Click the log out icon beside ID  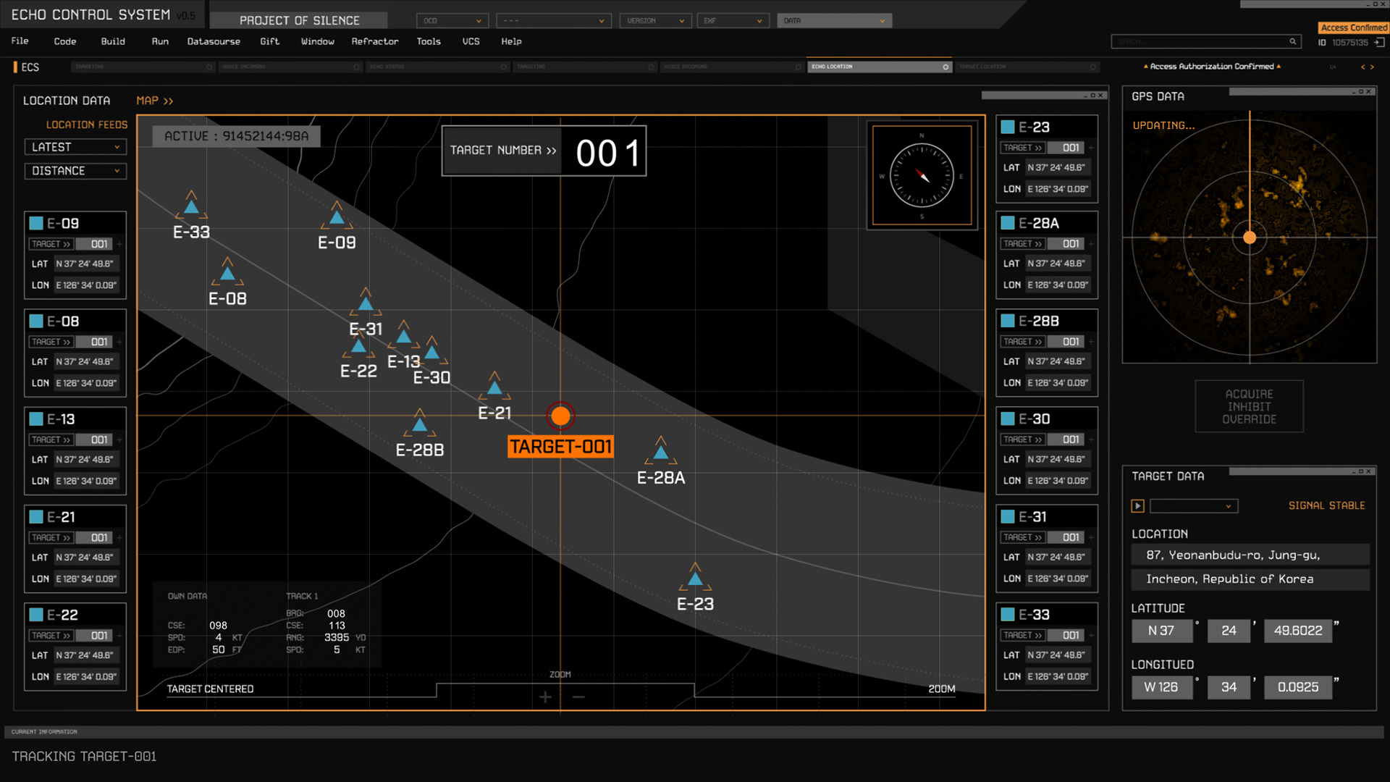click(x=1379, y=43)
